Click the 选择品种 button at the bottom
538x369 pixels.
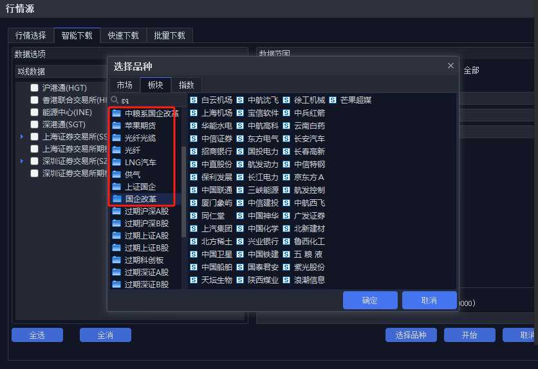(x=411, y=335)
